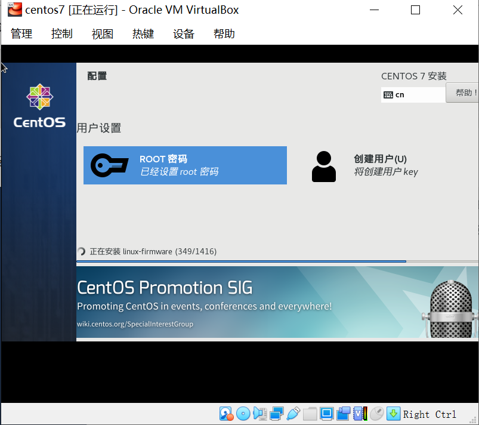Open the 热键 menu
Screen dimensions: 479x425
(x=143, y=33)
